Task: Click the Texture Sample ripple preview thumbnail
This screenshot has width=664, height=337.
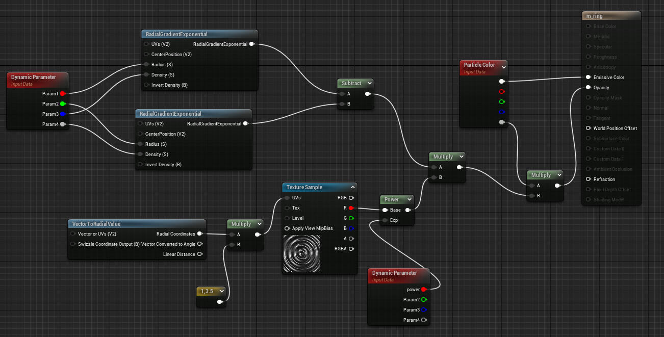Action: (x=301, y=253)
